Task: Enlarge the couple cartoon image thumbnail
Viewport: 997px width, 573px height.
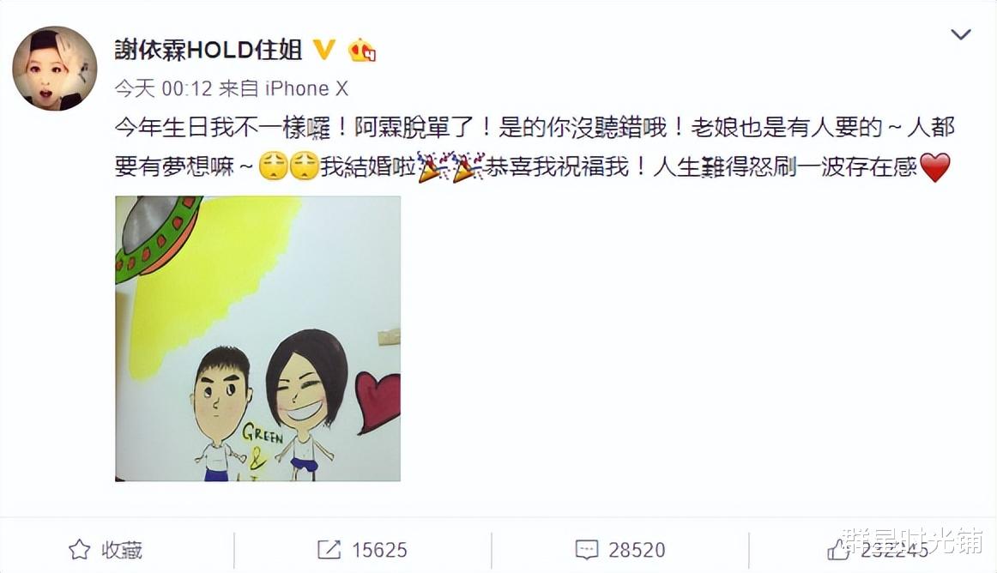Action: tap(257, 338)
